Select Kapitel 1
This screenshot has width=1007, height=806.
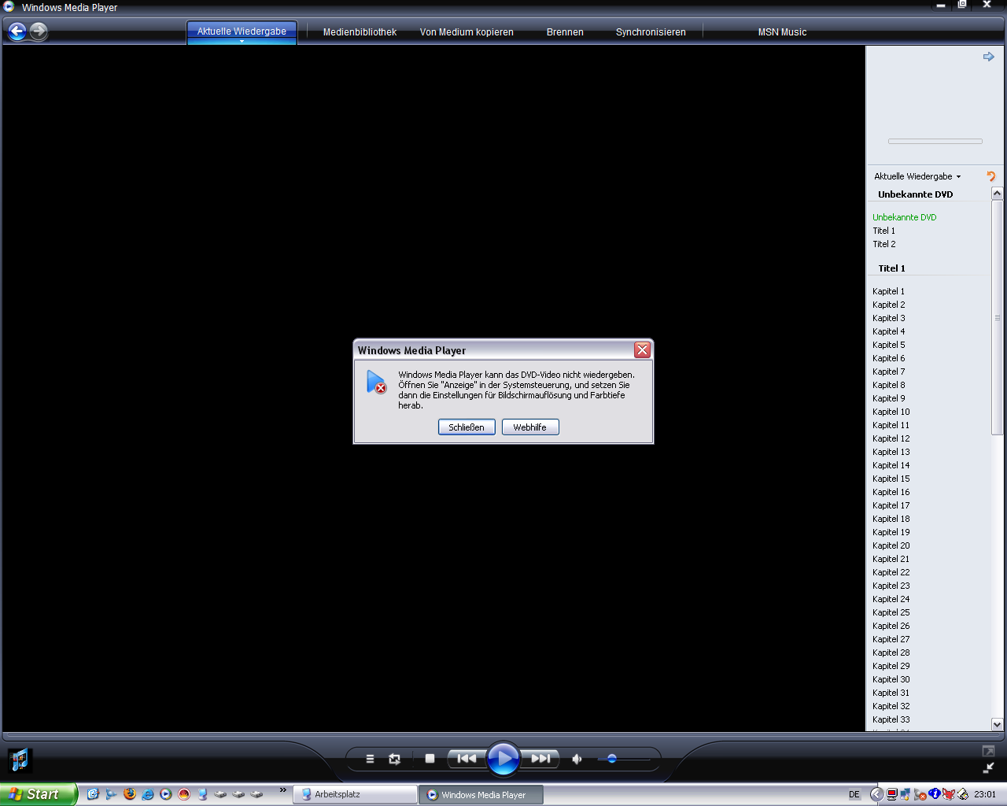[888, 291]
